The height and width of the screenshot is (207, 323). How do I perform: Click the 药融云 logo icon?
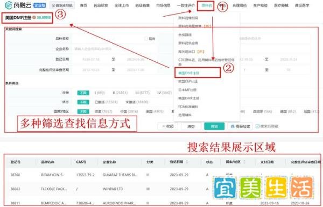pos(9,5)
